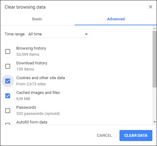Click the Passwords label text
This screenshot has height=146, width=157.
point(26,107)
